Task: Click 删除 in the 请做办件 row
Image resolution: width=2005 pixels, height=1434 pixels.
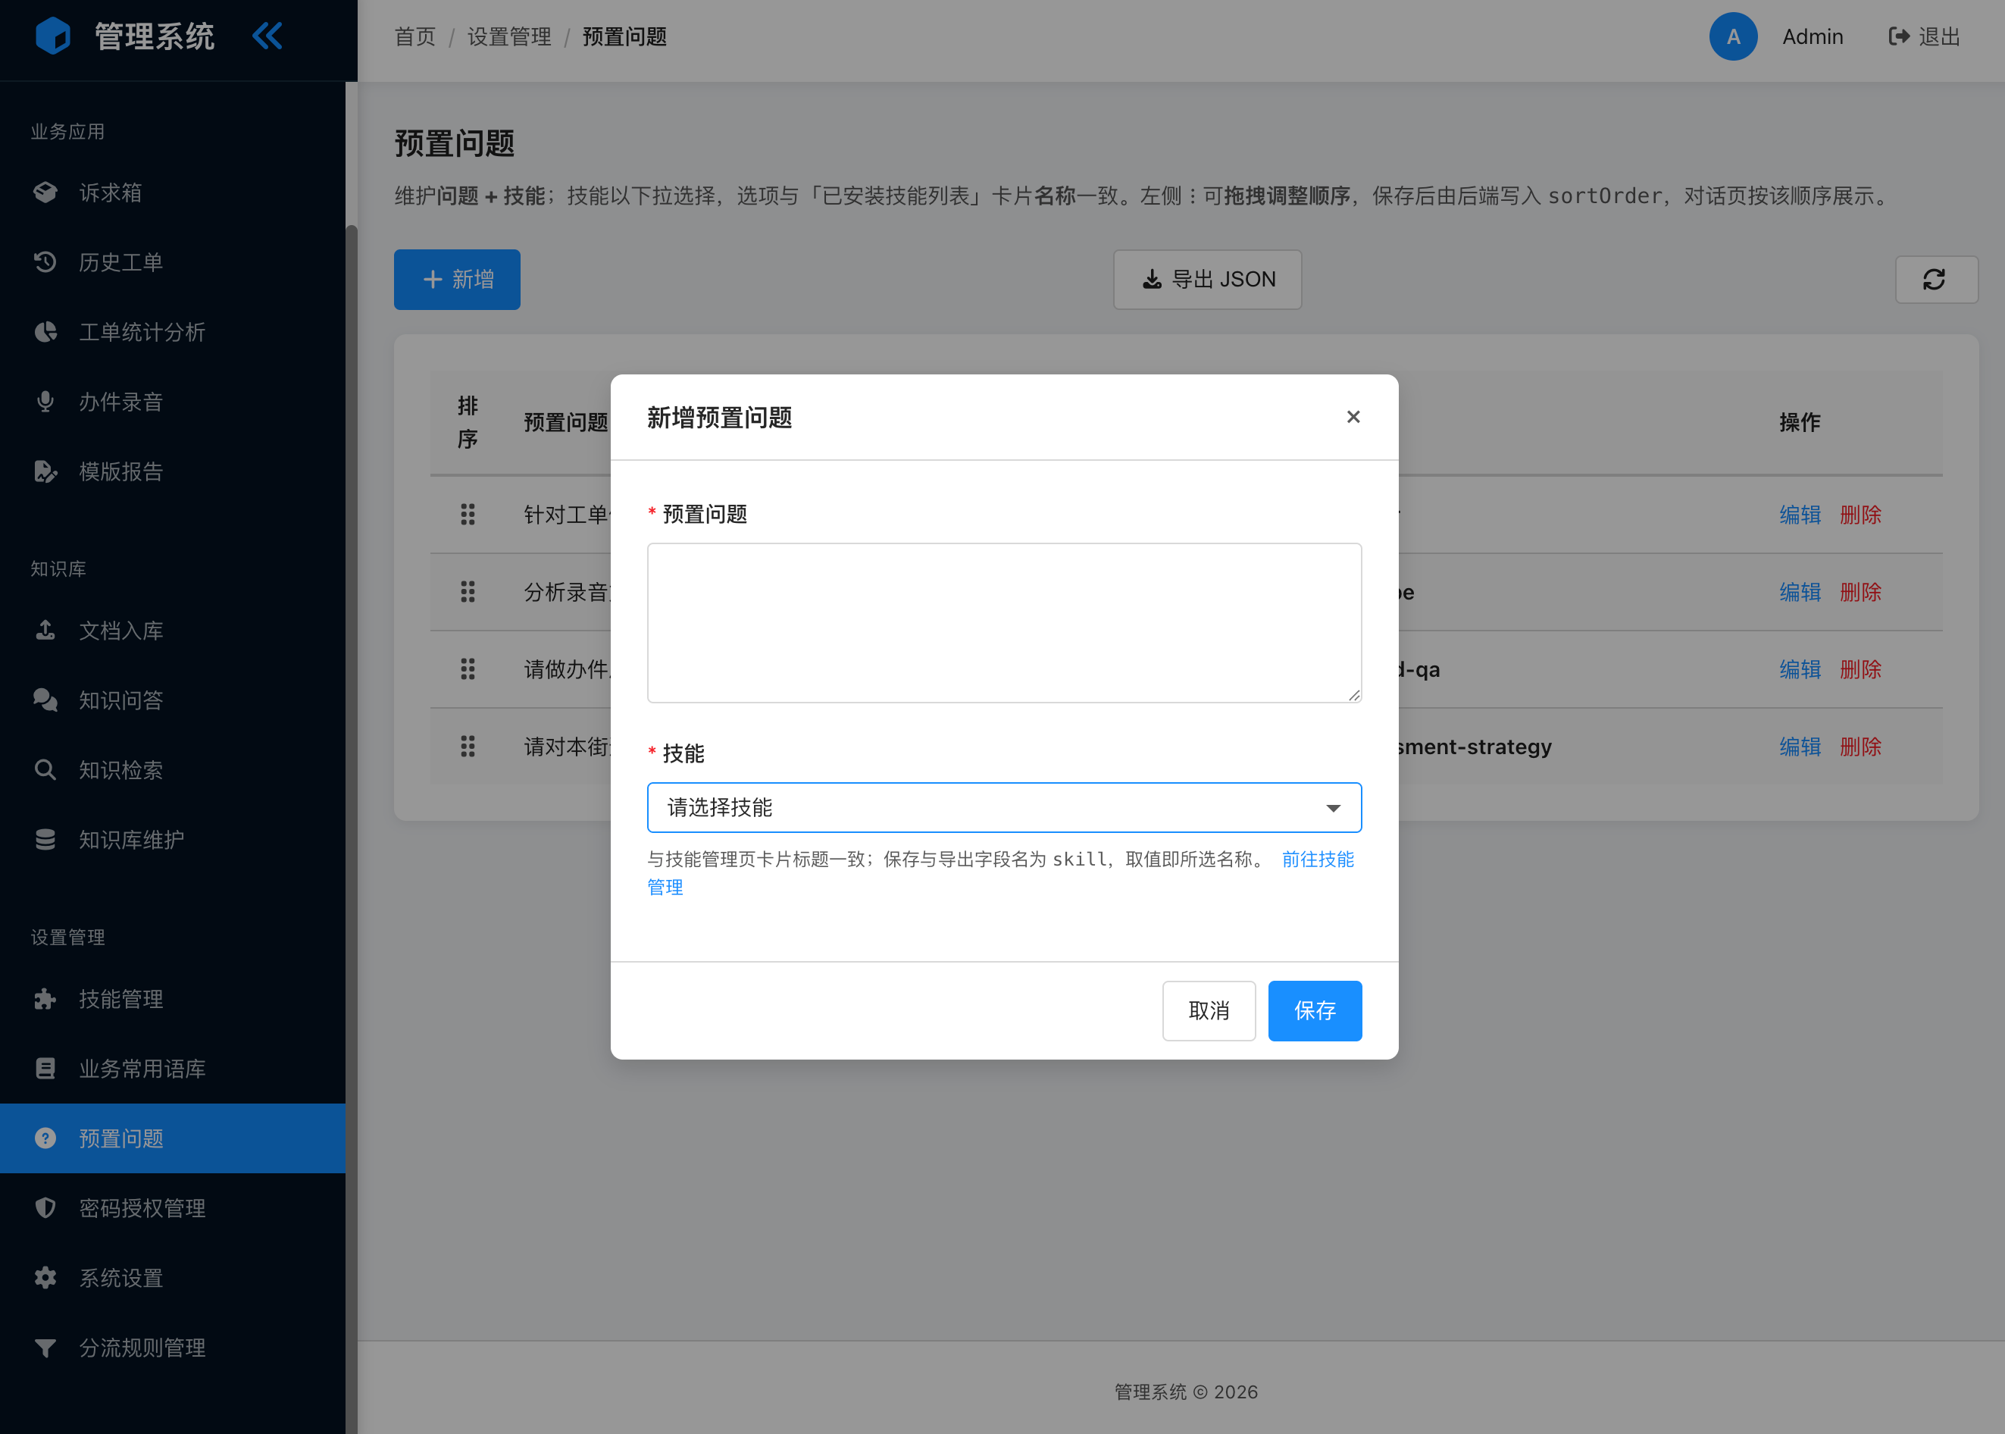Action: [1860, 669]
